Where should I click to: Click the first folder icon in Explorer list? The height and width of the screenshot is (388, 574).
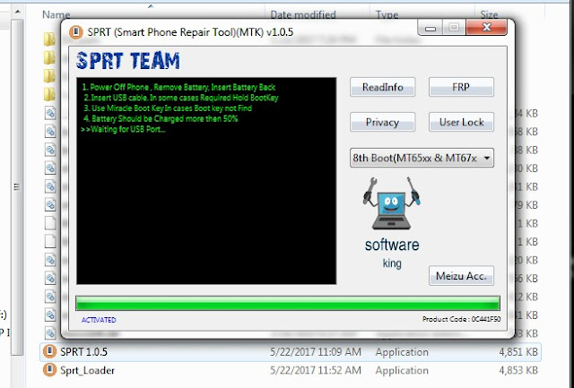pyautogui.click(x=49, y=39)
